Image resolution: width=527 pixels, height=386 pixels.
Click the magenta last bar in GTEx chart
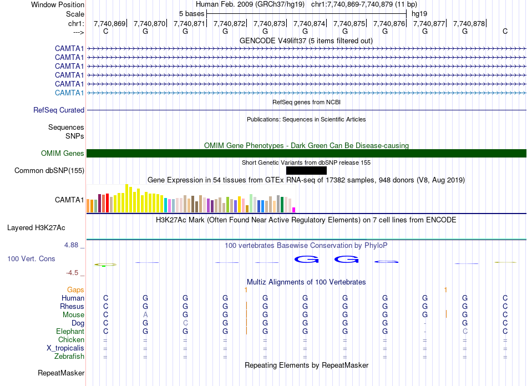click(294, 210)
